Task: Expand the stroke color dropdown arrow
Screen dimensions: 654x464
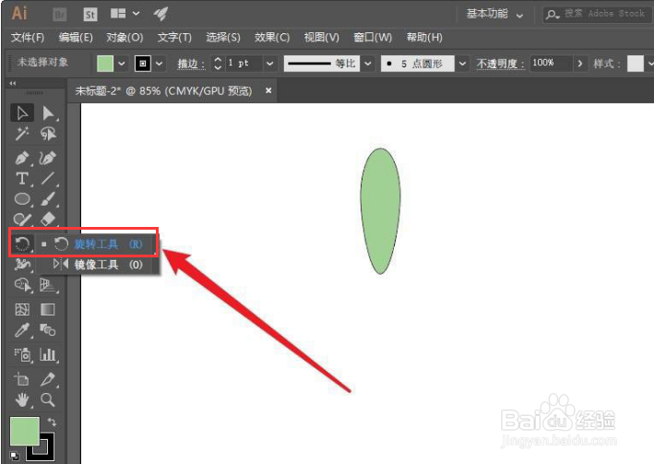Action: tap(159, 64)
